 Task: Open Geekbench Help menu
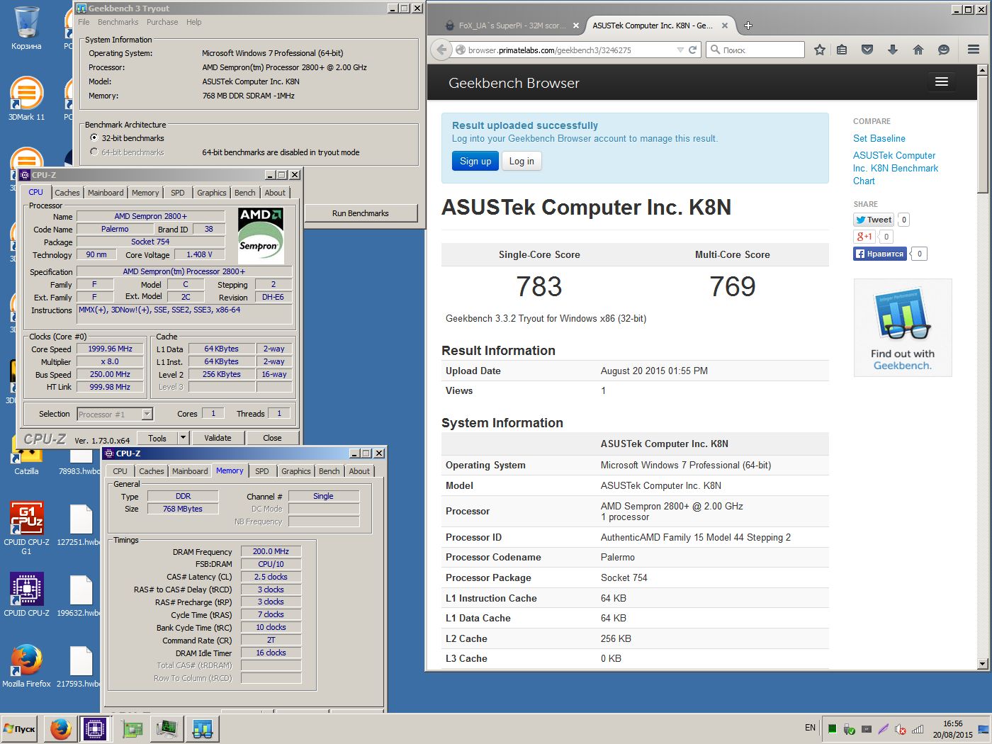pos(194,22)
